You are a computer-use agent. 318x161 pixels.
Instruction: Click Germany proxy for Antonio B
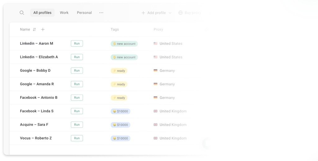pyautogui.click(x=167, y=98)
